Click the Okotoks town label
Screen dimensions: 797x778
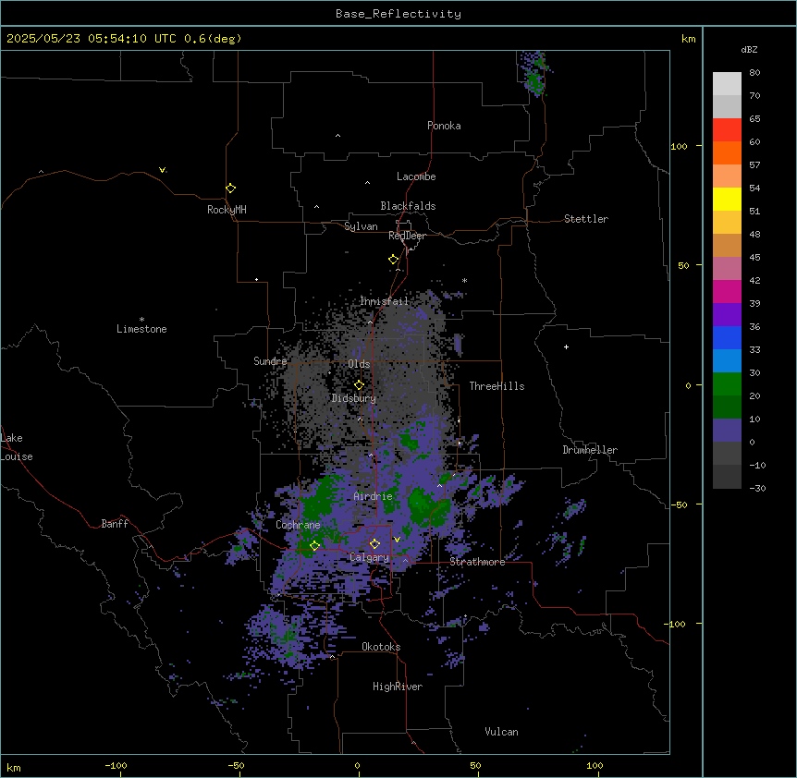[x=381, y=647]
